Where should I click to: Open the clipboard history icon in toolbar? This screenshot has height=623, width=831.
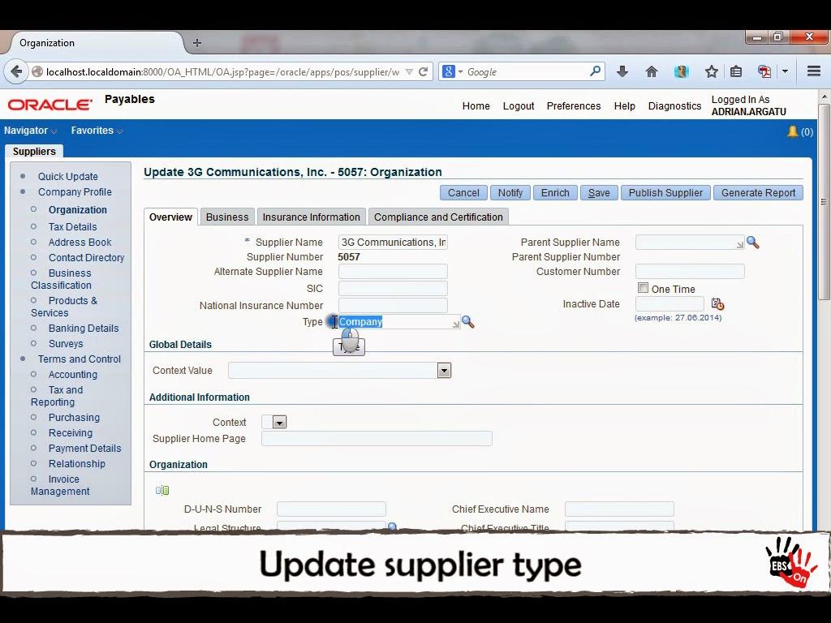(736, 71)
